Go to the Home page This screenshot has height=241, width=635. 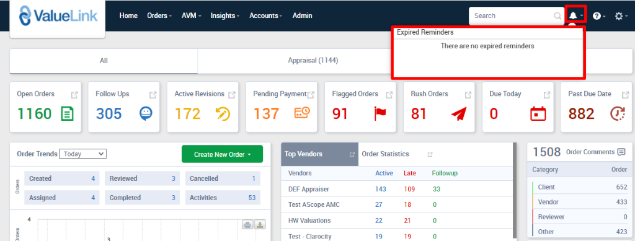(x=128, y=15)
